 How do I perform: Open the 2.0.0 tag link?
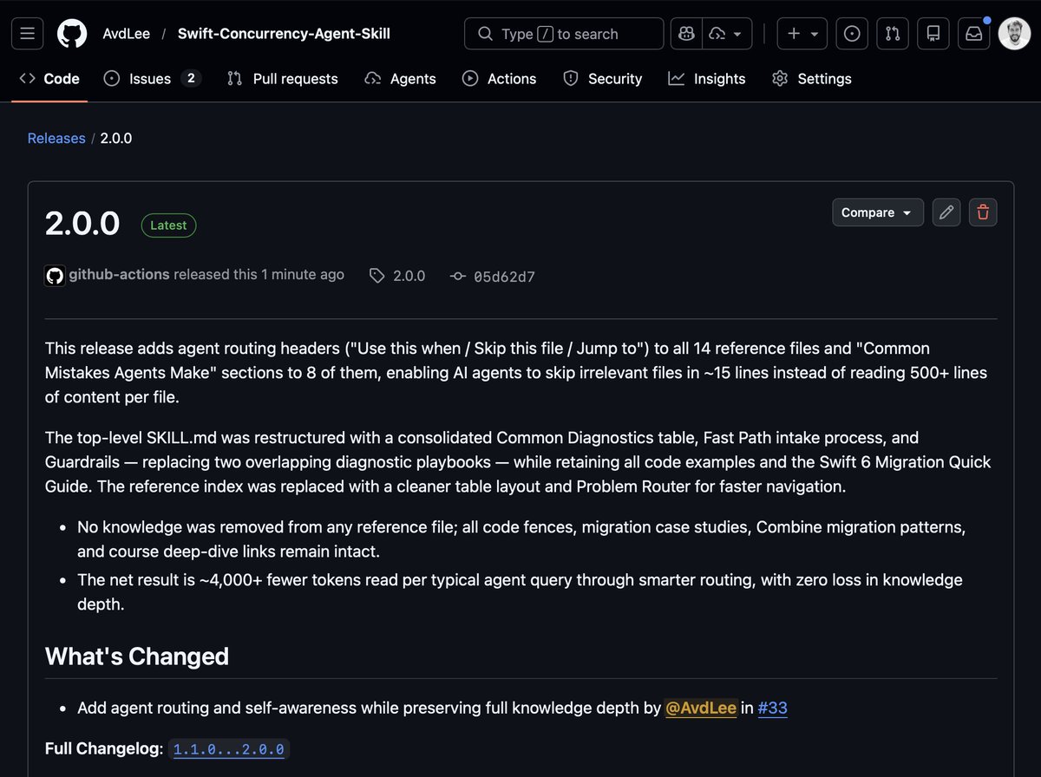pos(398,276)
